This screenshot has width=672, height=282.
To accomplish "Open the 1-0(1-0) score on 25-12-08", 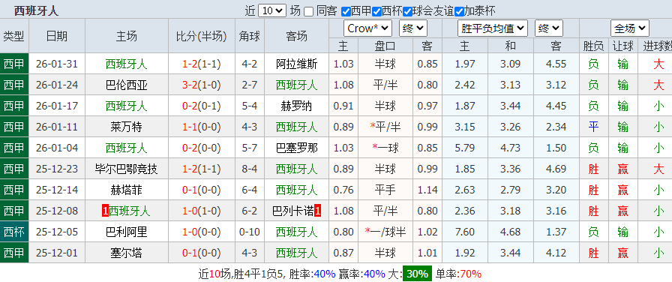I will pyautogui.click(x=202, y=211).
